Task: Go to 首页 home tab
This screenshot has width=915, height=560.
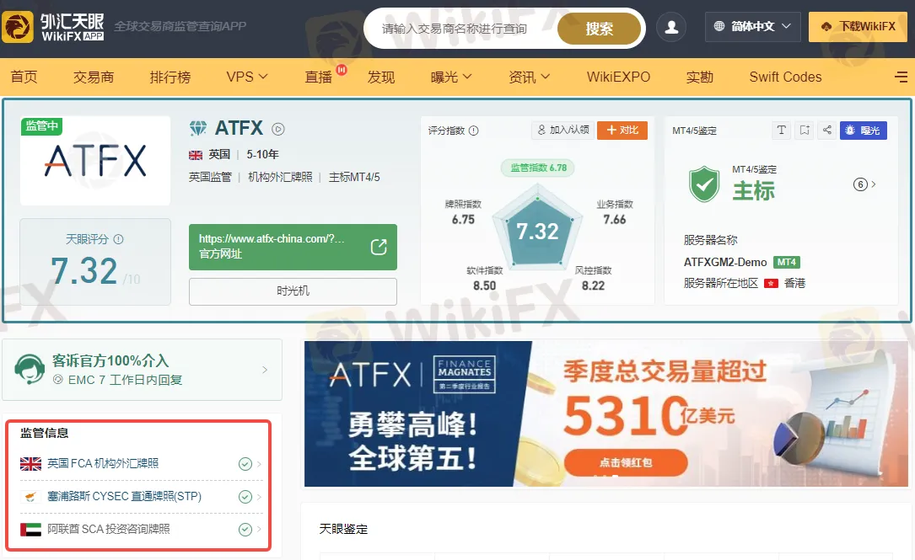Action: (24, 77)
